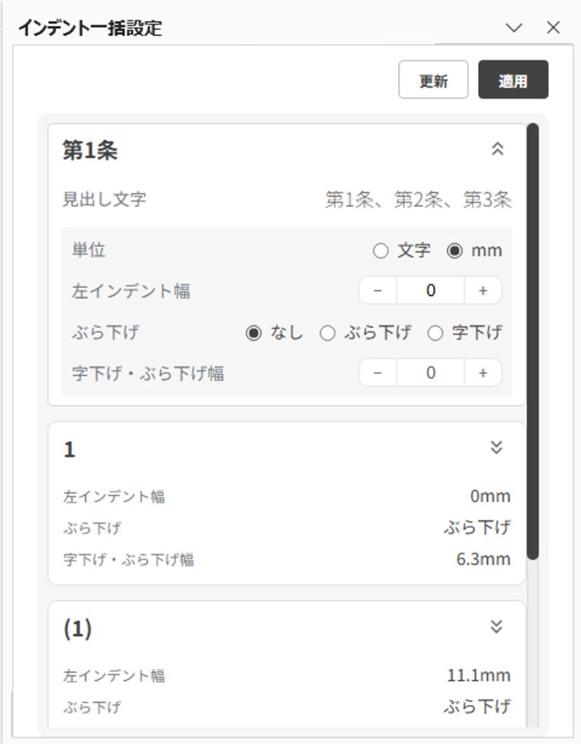Image resolution: width=581 pixels, height=744 pixels.
Task: Expand the (1) heading section
Action: pyautogui.click(x=497, y=626)
